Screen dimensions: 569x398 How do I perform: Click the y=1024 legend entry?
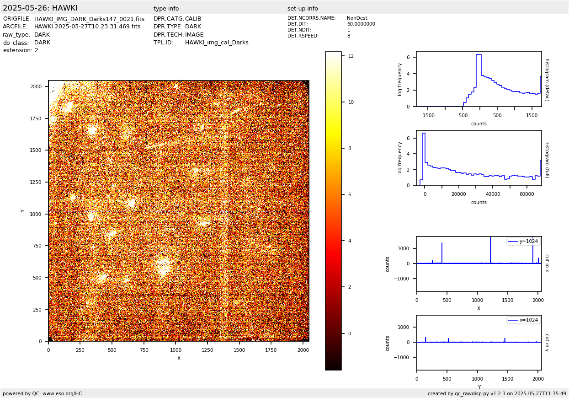(523, 242)
